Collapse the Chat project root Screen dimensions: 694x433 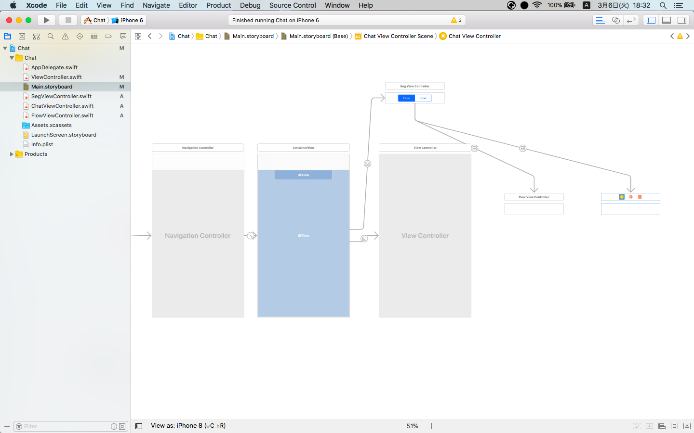click(5, 48)
